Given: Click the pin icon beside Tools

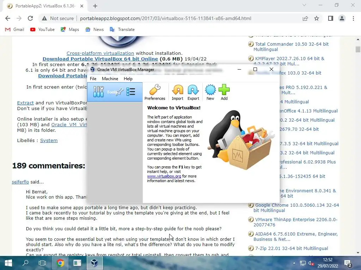Looking at the screenshot, I should tap(120, 92).
